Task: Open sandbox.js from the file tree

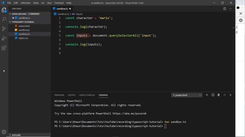Action: (x=24, y=30)
